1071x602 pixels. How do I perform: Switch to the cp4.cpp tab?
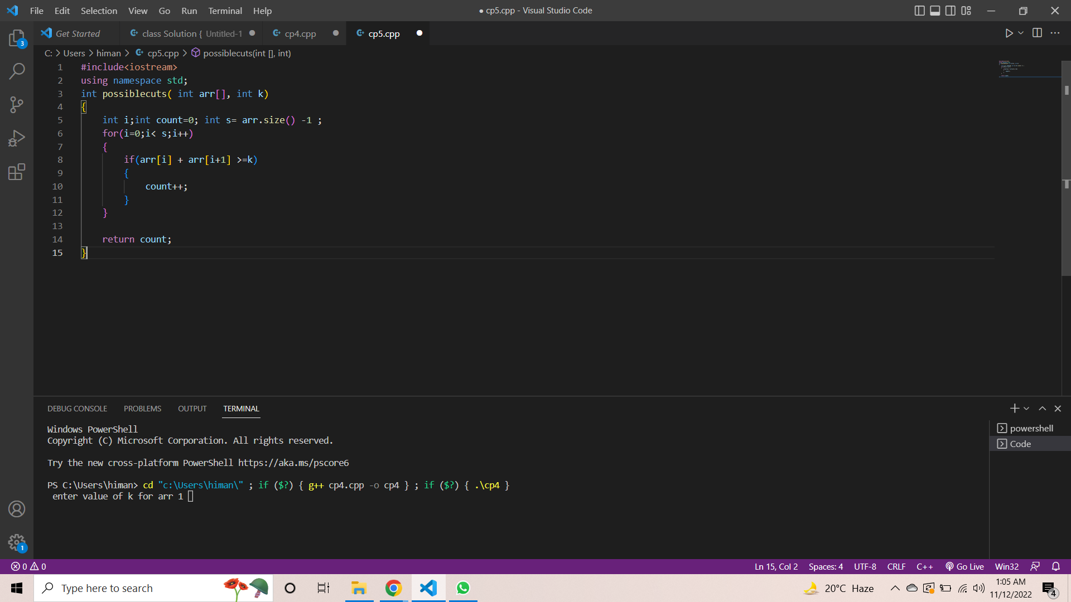(x=300, y=33)
